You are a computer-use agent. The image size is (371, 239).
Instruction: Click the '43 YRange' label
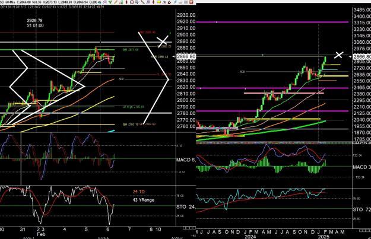(144, 200)
